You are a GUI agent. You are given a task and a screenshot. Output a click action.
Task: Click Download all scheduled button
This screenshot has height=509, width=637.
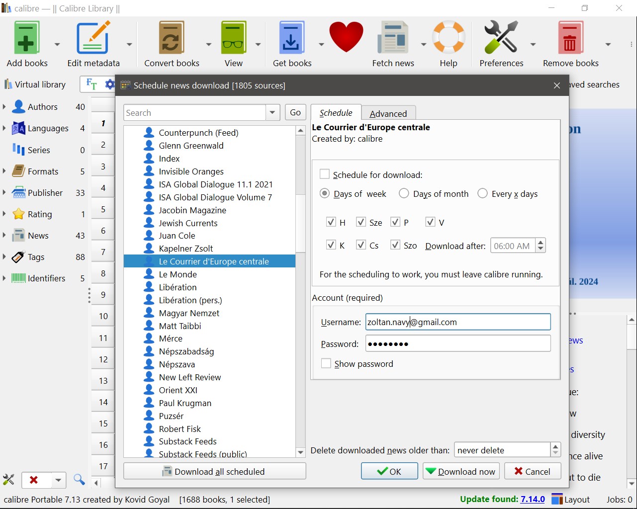pos(214,471)
